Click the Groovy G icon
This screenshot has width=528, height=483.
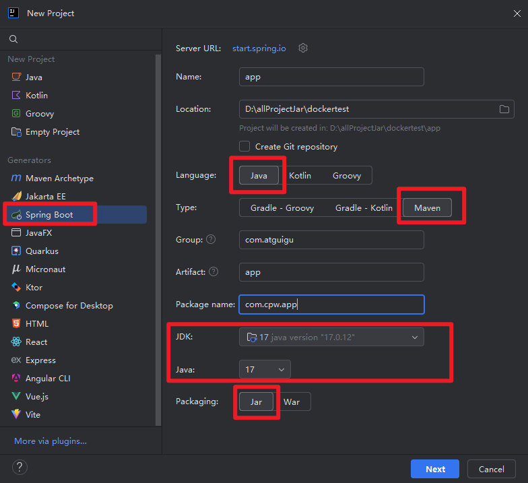(x=16, y=113)
